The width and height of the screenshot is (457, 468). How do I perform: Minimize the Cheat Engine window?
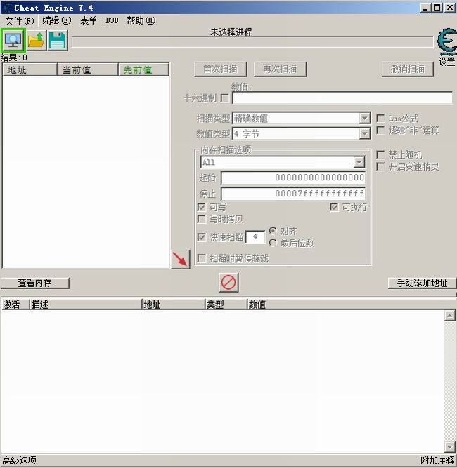pyautogui.click(x=425, y=8)
